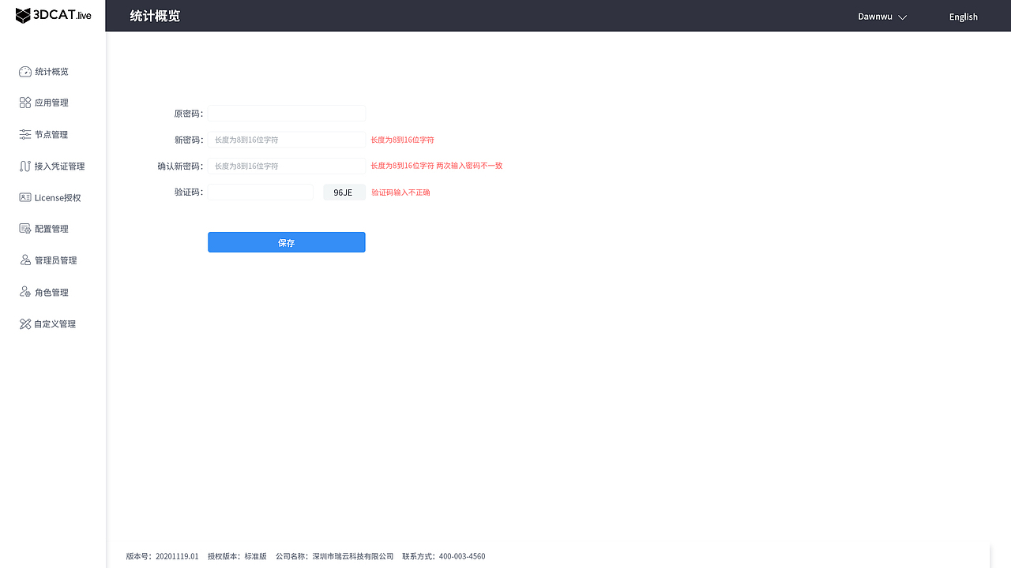Screen dimensions: 1011x568
Task: Click the blue 保存 button
Action: (287, 242)
